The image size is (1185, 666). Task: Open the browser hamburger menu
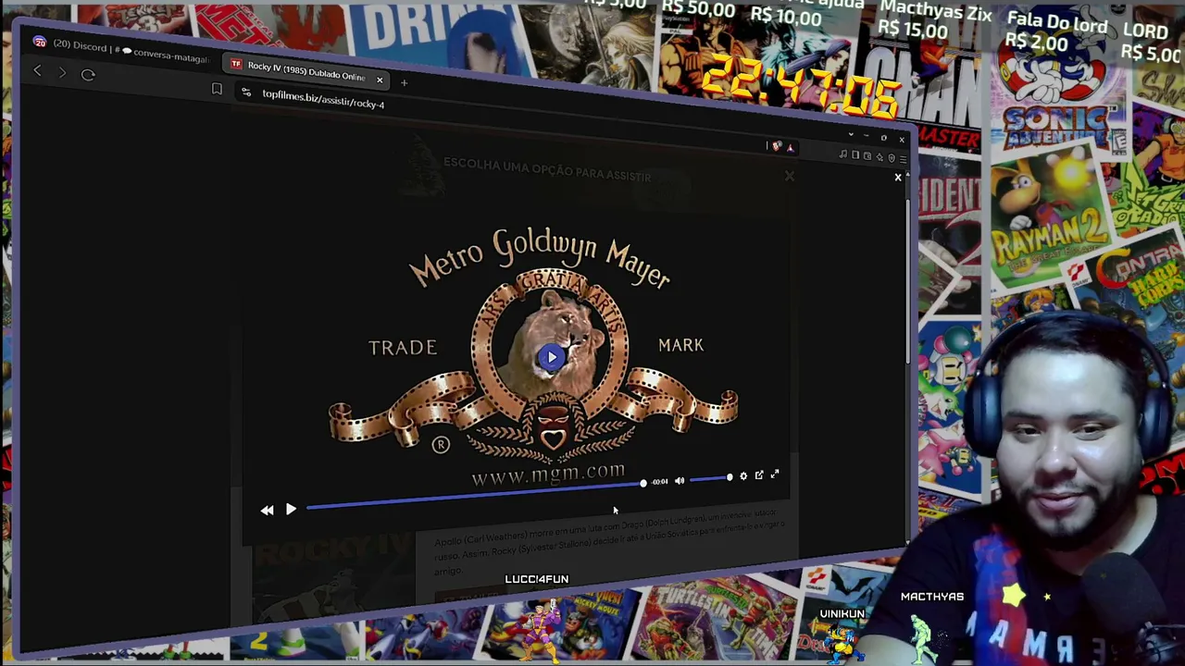(904, 159)
